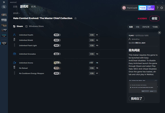Click the 专业版 Pro upgrade button
The width and height of the screenshot is (165, 113).
(x=143, y=8)
